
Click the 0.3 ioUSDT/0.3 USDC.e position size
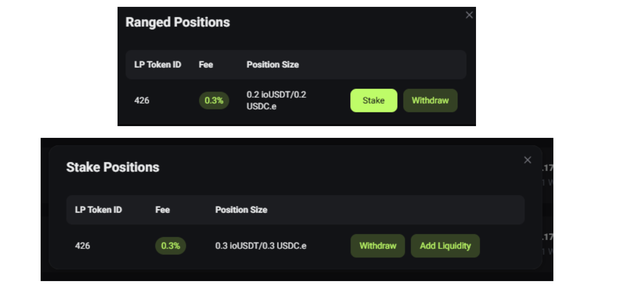pos(261,245)
